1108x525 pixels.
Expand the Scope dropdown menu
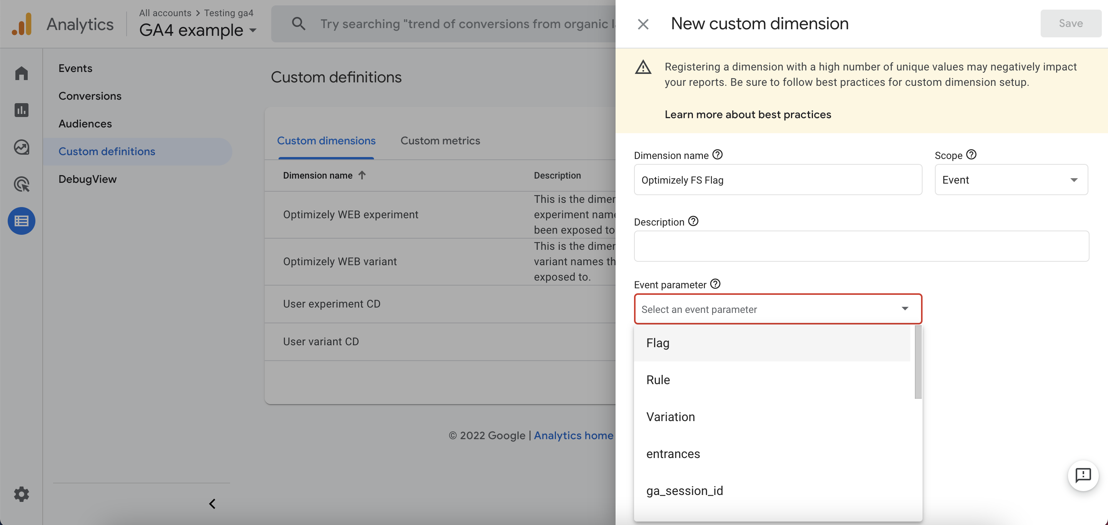(1011, 179)
